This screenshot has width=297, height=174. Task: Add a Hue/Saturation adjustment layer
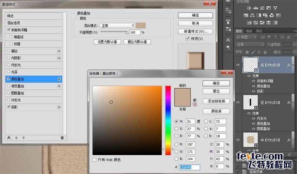(x=246, y=15)
